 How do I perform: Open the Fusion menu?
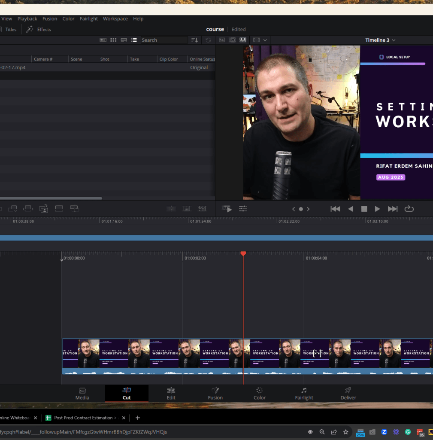coord(50,18)
